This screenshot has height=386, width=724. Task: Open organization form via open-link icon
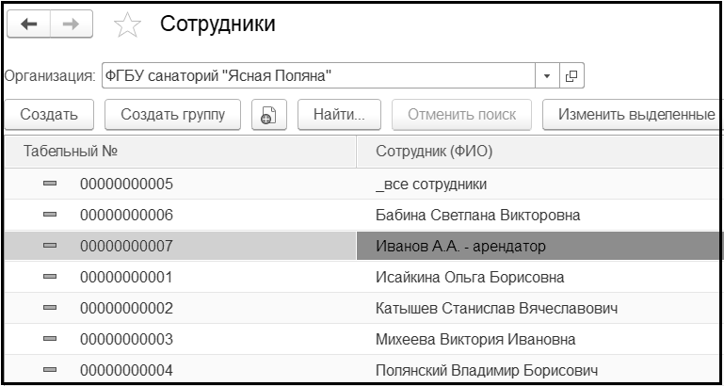click(571, 75)
